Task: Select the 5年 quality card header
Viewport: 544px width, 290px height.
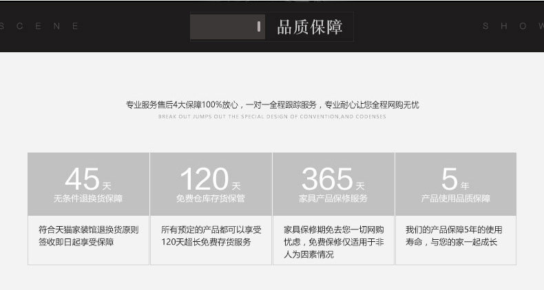Action: [x=456, y=184]
